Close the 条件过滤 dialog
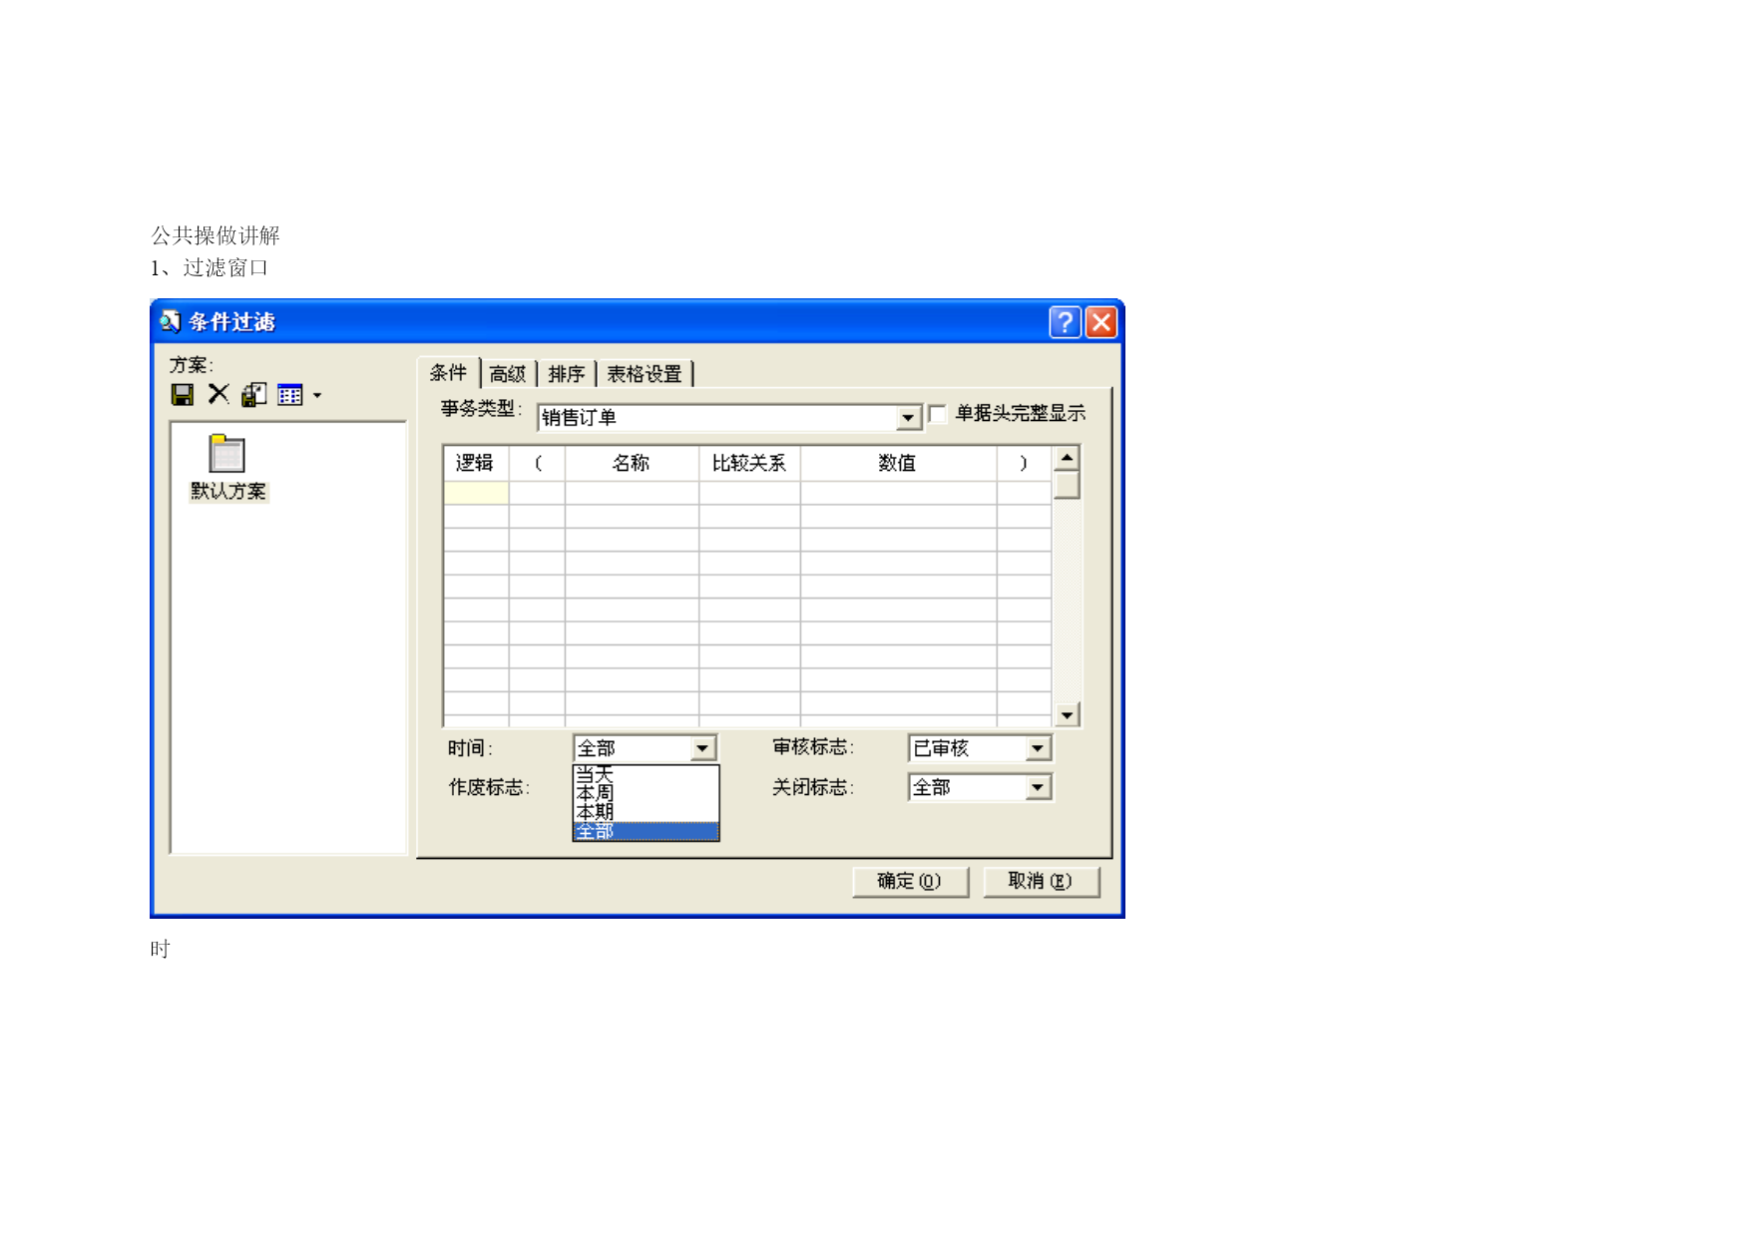The width and height of the screenshot is (1750, 1238). point(1100,322)
